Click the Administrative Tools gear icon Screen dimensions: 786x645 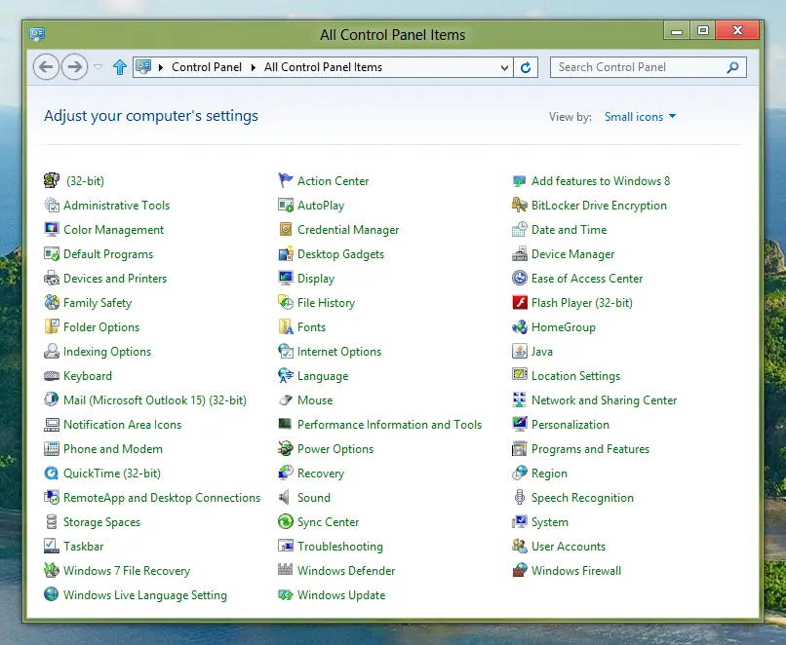point(51,206)
